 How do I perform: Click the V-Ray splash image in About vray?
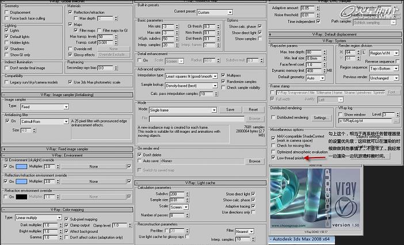pyautogui.click(x=315, y=198)
